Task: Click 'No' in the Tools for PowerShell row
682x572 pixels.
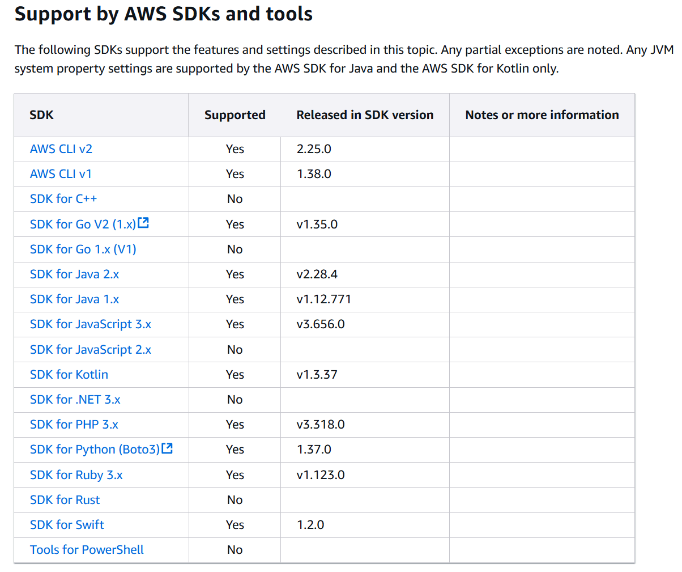Action: point(235,550)
